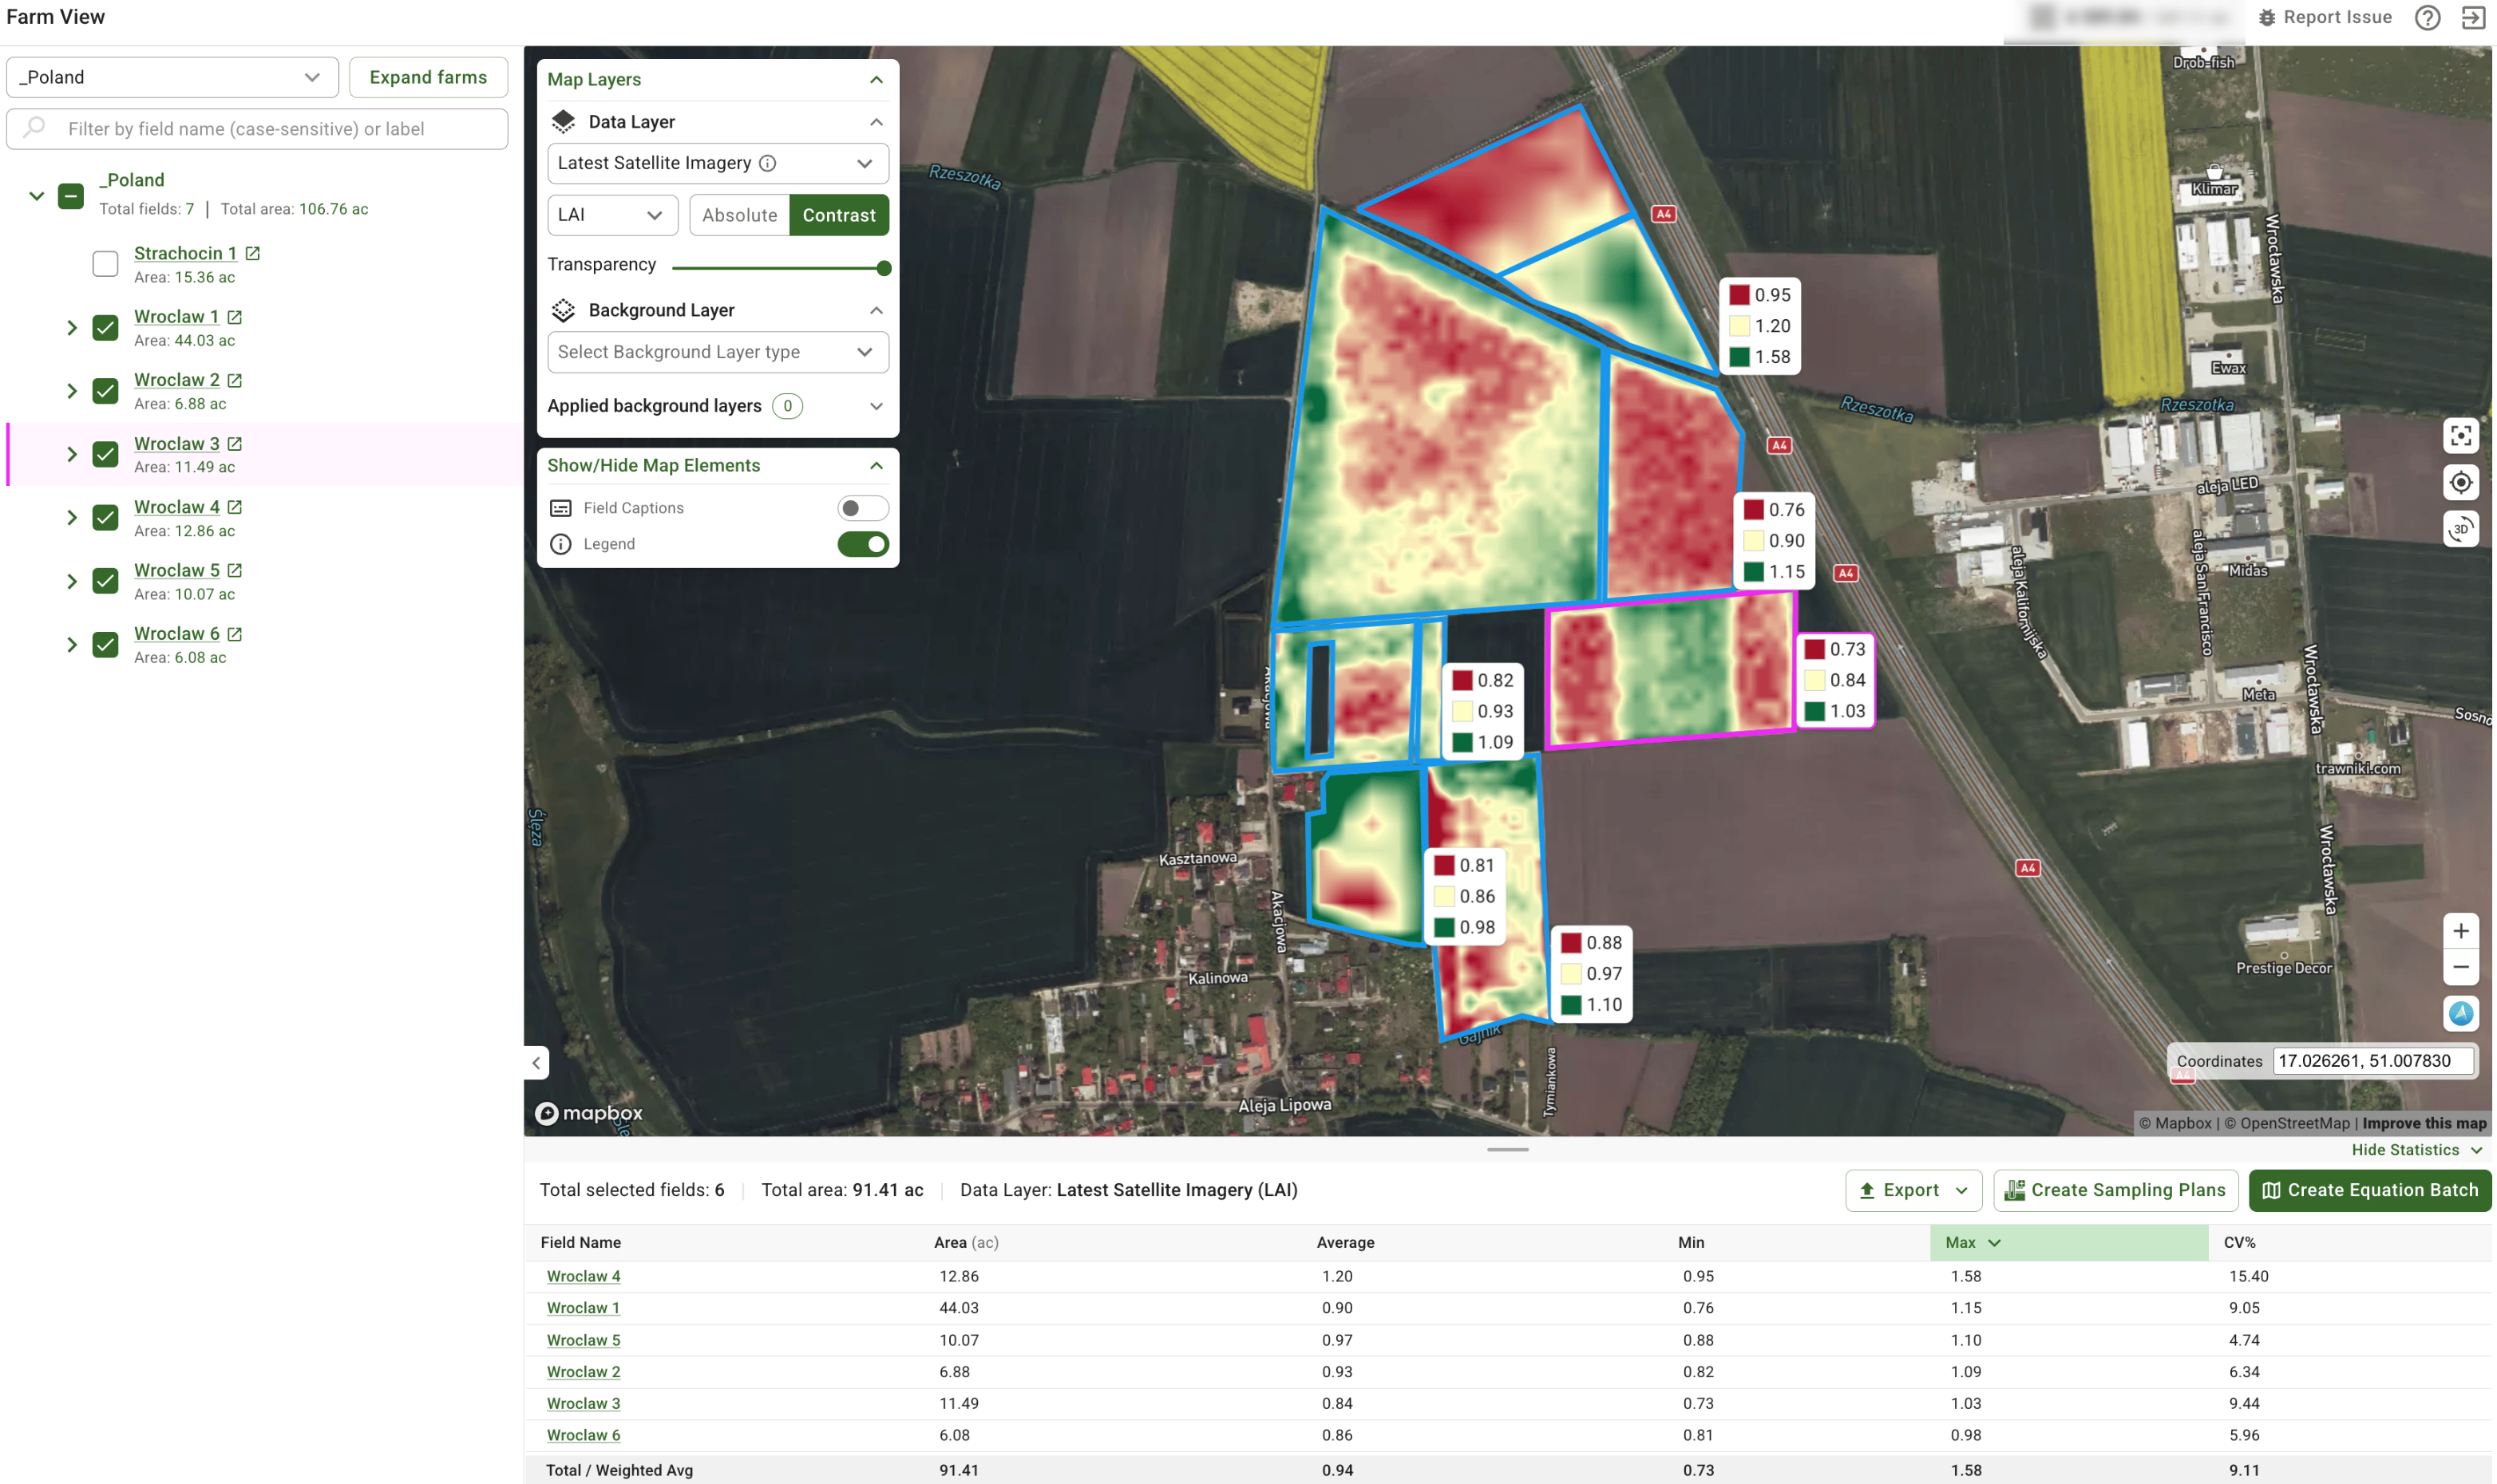The height and width of the screenshot is (1484, 2497).
Task: Enable the Field Captions toggle
Action: [862, 508]
